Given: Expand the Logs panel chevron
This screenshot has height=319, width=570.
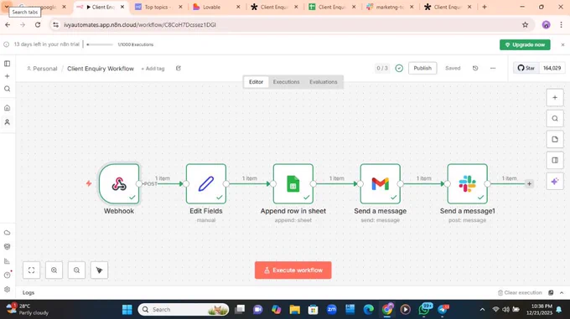Looking at the screenshot, I should (x=562, y=292).
